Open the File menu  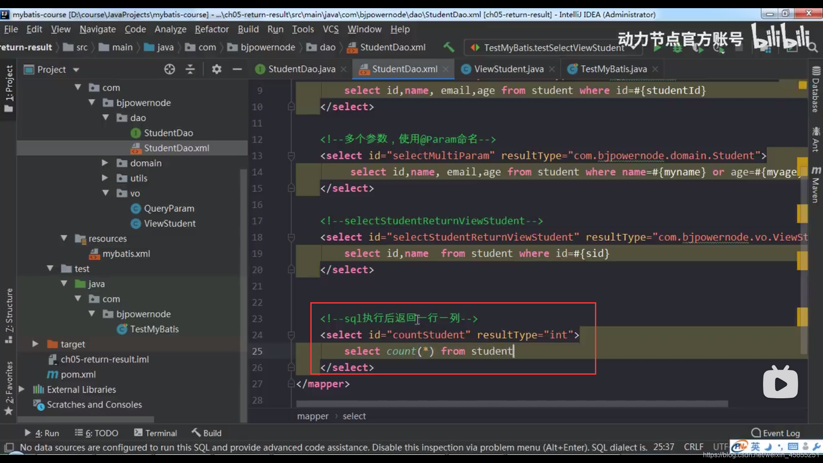pyautogui.click(x=11, y=29)
